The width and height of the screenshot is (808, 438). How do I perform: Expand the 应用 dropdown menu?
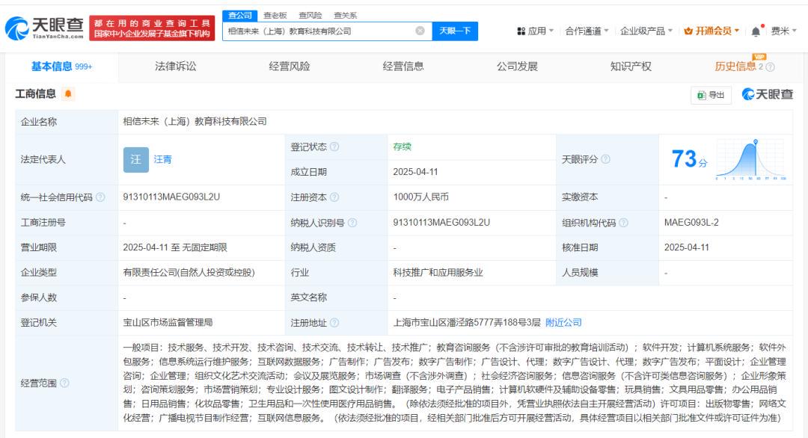pyautogui.click(x=536, y=31)
